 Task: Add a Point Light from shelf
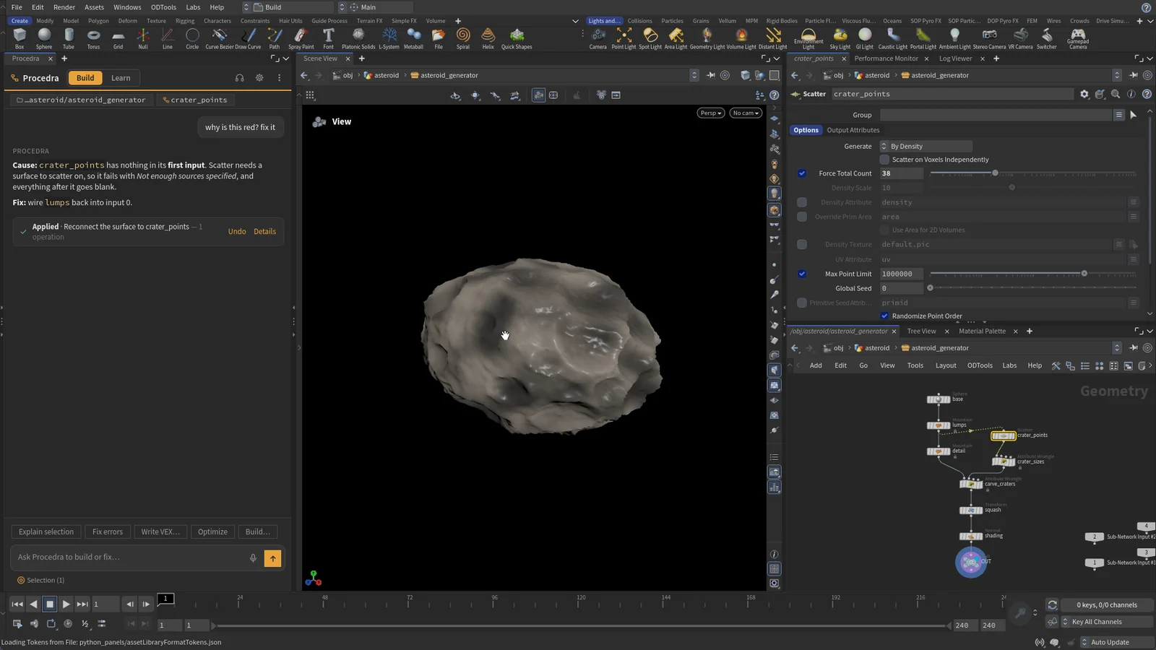coord(624,38)
